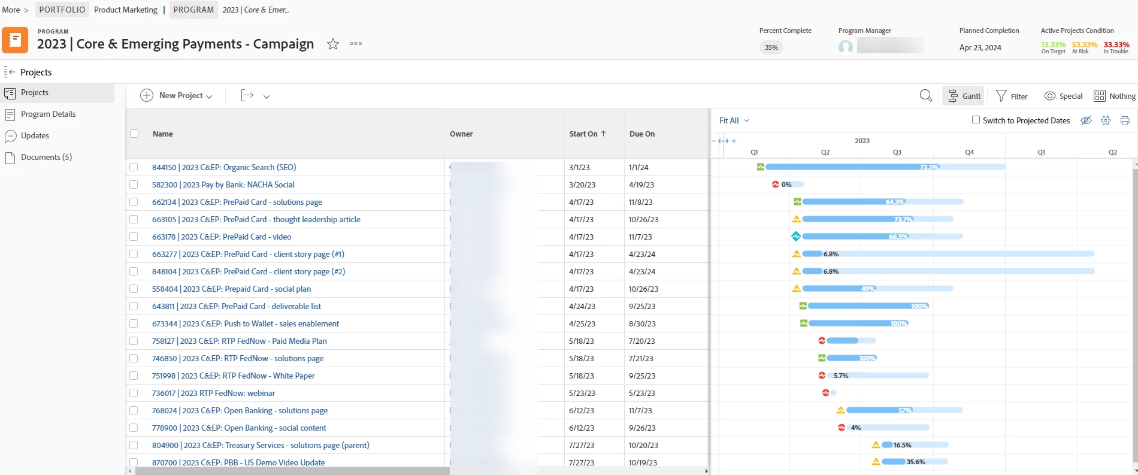Click the Gantt view button
The image size is (1138, 475).
964,96
